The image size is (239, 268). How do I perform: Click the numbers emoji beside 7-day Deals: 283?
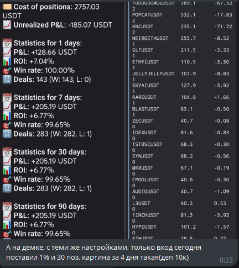click(x=7, y=134)
